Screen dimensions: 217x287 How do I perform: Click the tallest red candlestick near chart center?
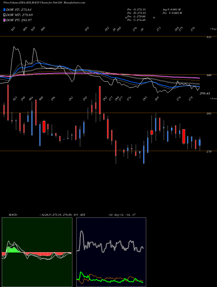click(x=100, y=100)
